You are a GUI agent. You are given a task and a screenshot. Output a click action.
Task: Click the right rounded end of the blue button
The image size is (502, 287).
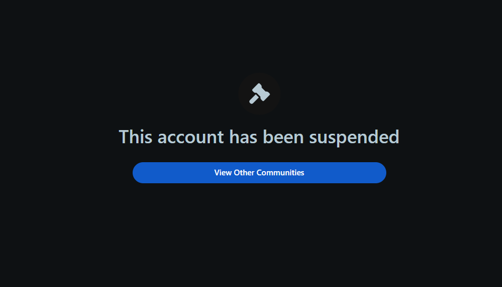[x=378, y=173]
